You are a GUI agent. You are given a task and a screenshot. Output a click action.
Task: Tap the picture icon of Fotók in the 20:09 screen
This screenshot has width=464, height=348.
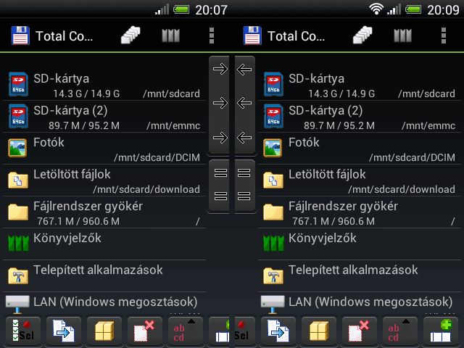[x=273, y=148]
